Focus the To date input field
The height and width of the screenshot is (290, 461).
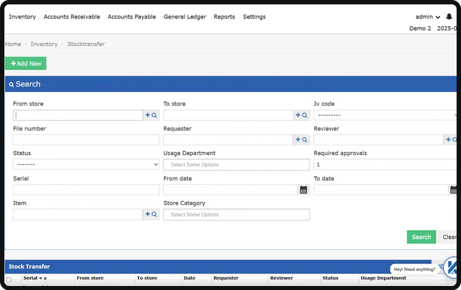(x=381, y=190)
